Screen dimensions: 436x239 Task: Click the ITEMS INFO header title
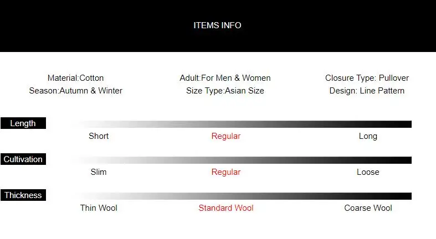(x=217, y=25)
